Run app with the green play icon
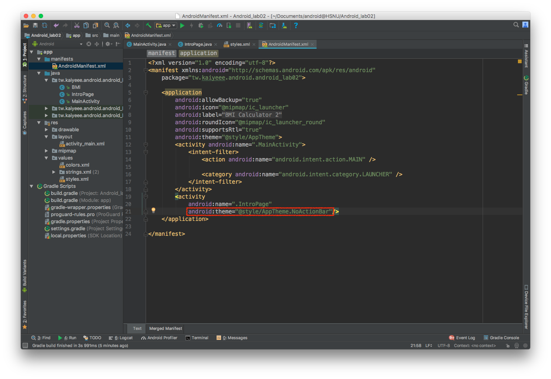The width and height of the screenshot is (551, 379). tap(182, 25)
